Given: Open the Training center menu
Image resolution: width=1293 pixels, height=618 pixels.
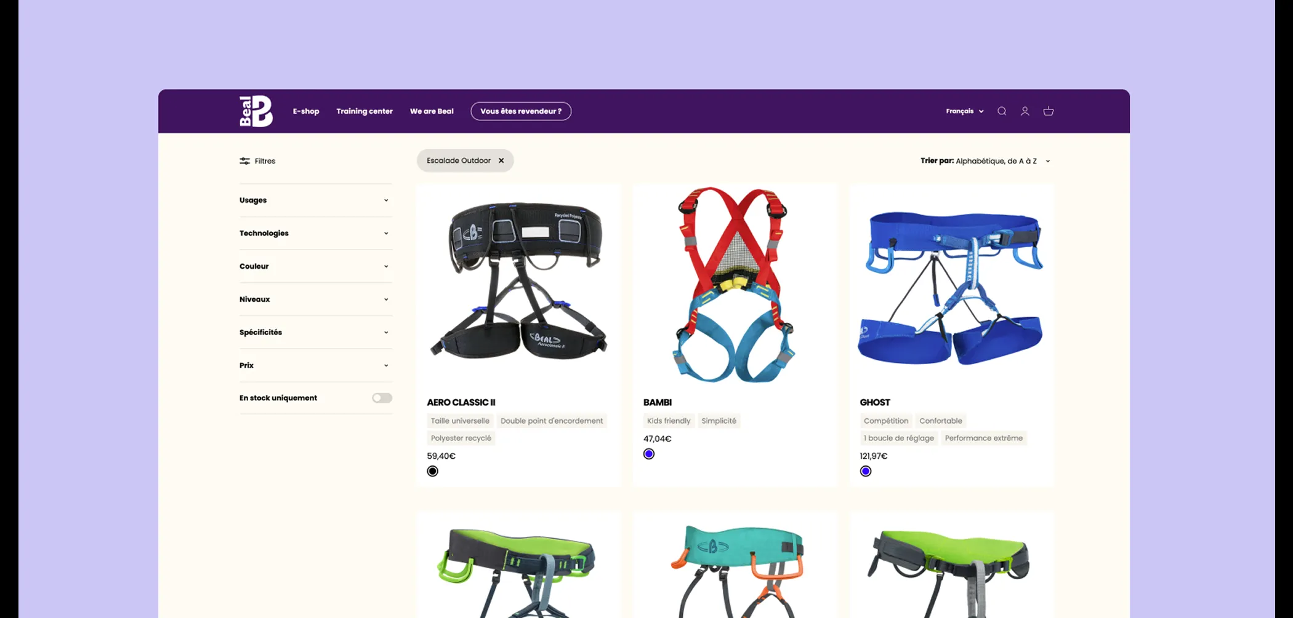Looking at the screenshot, I should pyautogui.click(x=365, y=111).
